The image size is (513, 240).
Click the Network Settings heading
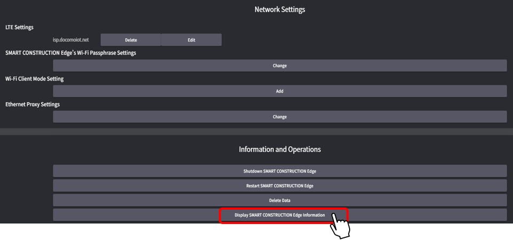pos(280,10)
